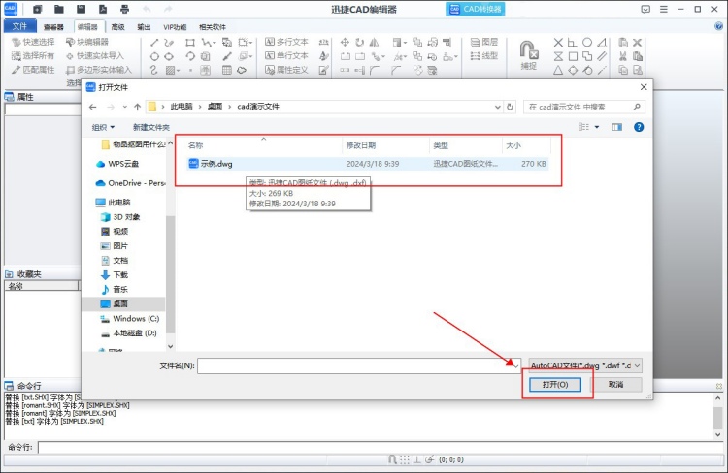The height and width of the screenshot is (473, 728).
Task: Switch to the 查看器 tab
Action: tap(53, 27)
